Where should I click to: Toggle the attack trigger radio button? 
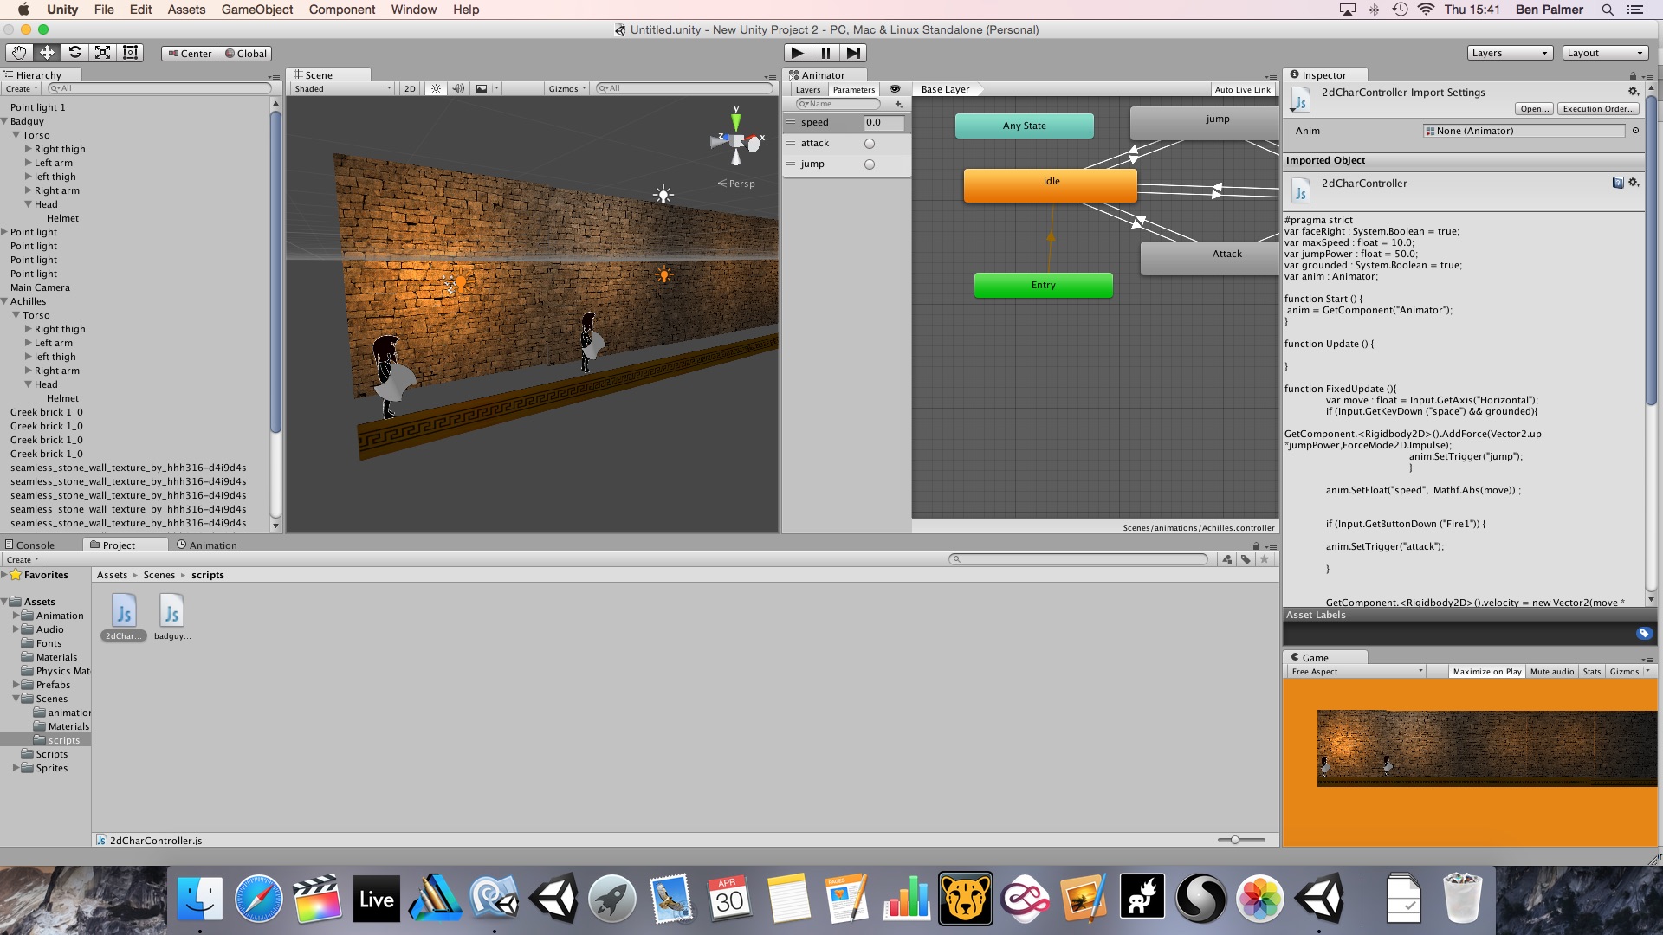(x=870, y=144)
